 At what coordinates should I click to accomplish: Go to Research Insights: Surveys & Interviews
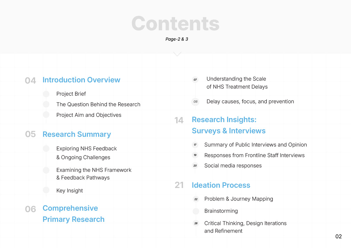pos(229,125)
